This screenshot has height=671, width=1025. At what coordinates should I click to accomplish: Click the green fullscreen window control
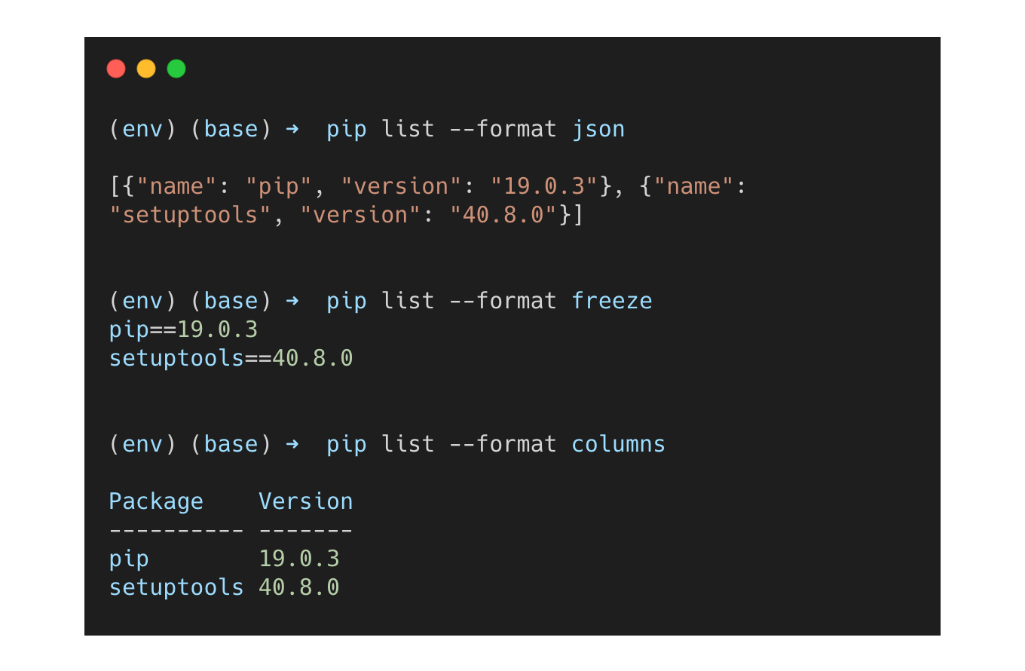click(176, 69)
